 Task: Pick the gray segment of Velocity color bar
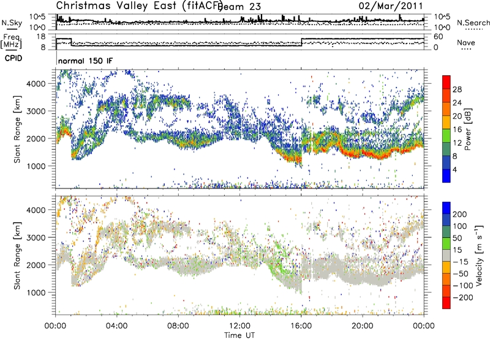click(447, 256)
